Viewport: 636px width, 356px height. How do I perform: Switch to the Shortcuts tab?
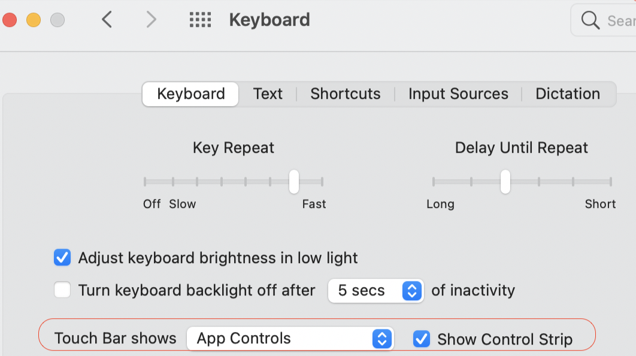345,94
